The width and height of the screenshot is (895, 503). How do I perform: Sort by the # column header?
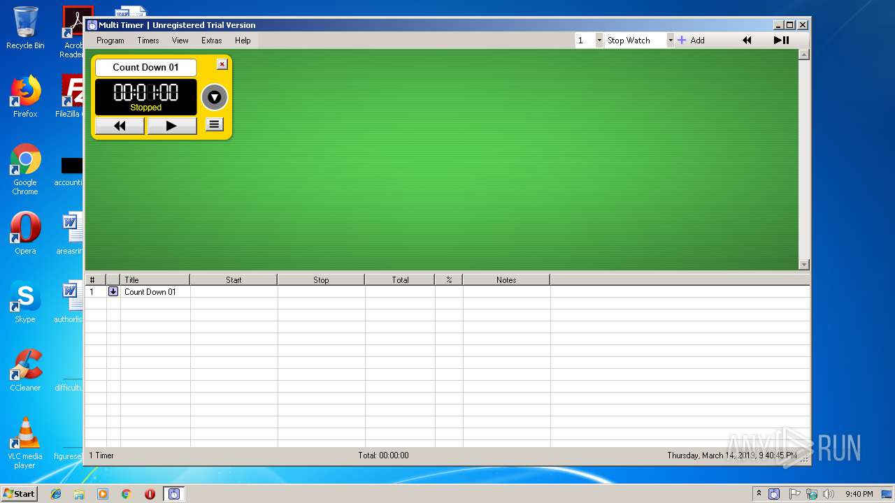(95, 279)
